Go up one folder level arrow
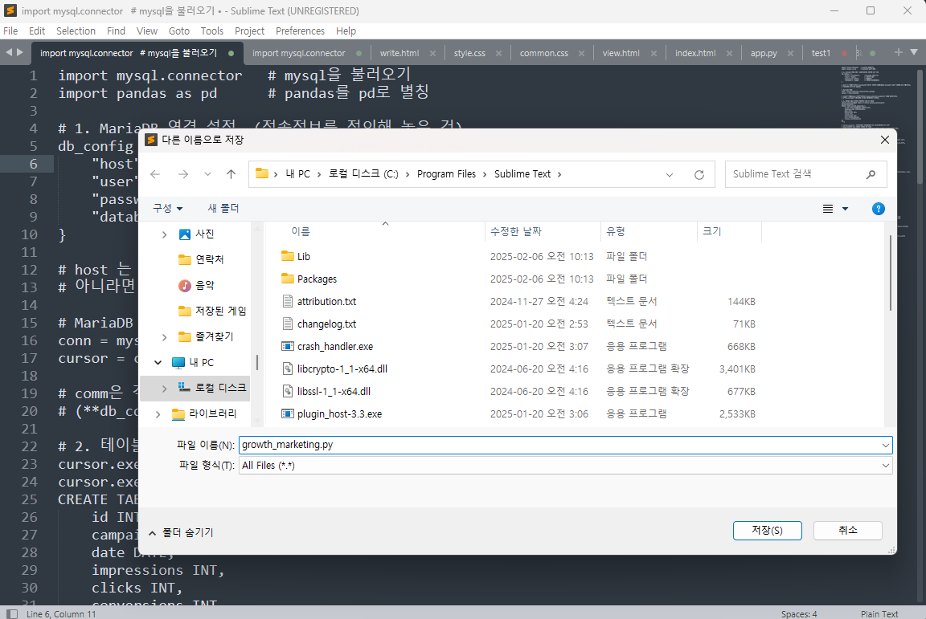Viewport: 926px width, 619px height. (x=231, y=174)
